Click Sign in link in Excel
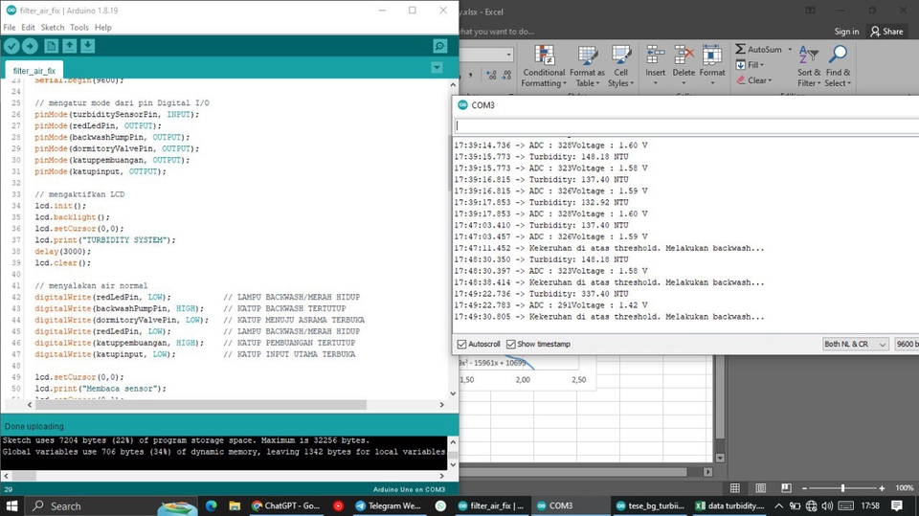919x516 pixels. pos(846,32)
